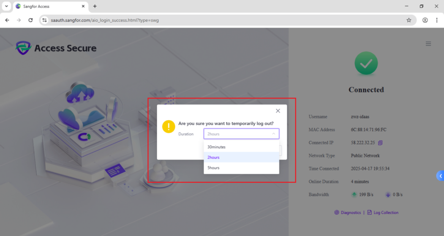Choose the 2hours duration option

click(241, 157)
